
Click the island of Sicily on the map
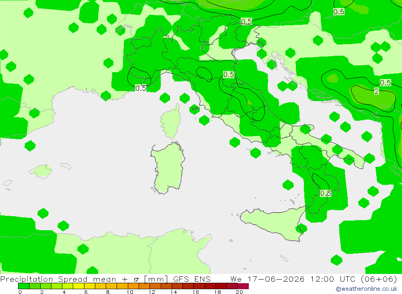[273, 223]
